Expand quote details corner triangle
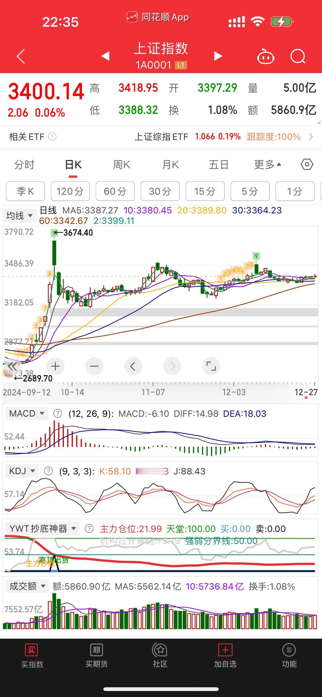Screen dimensions: 322x697 tap(318, 122)
